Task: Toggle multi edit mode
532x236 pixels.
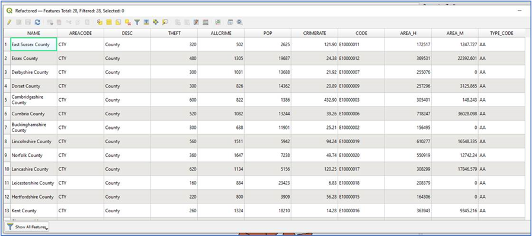Action: coord(18,22)
